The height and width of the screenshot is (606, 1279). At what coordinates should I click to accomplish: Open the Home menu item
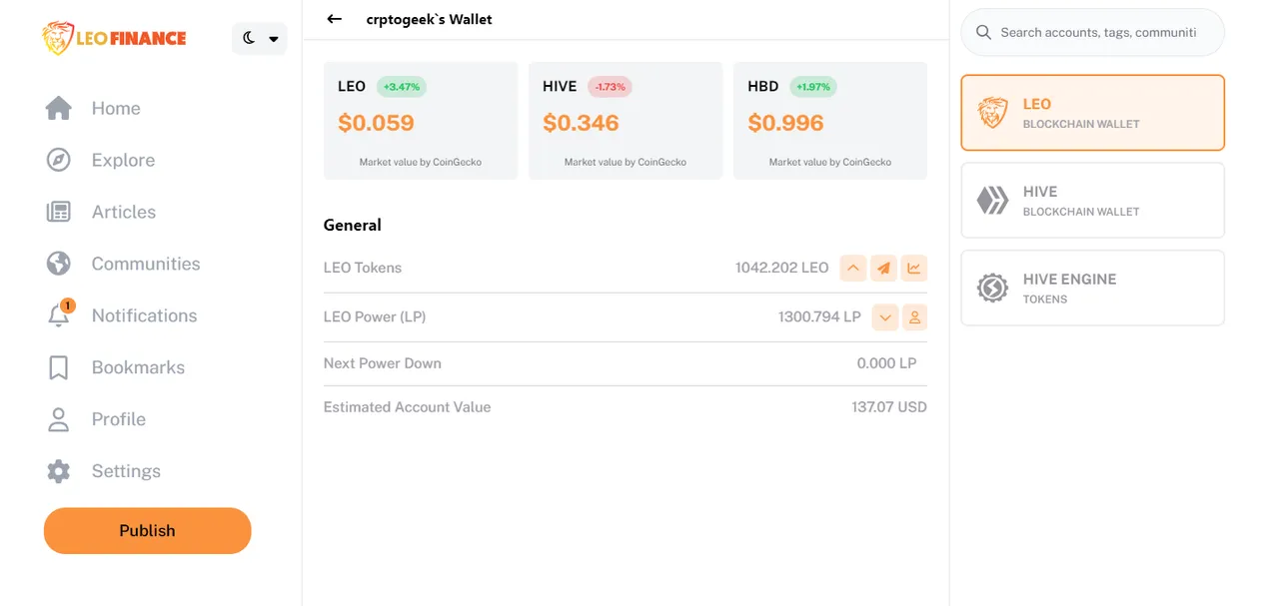[x=116, y=108]
